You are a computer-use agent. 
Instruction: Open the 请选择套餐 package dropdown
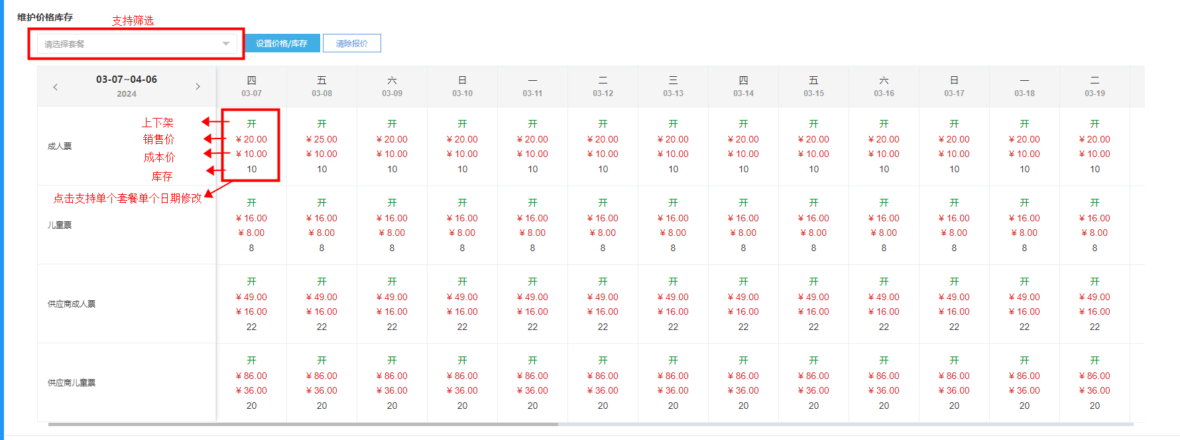point(130,44)
